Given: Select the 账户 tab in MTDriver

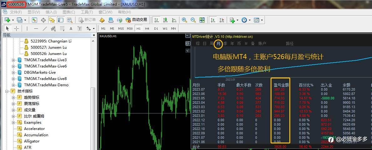Looking at the screenshot, I should [262, 43].
